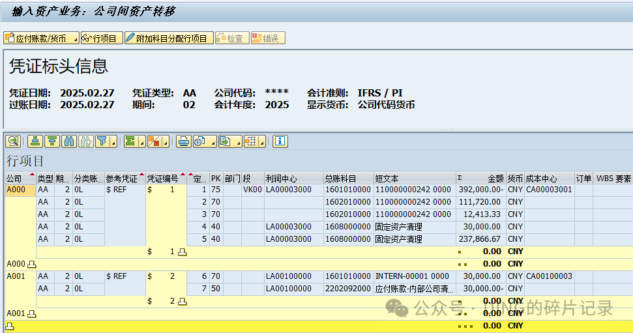Click profit center LA00003000 in line 1
Viewport: 633px width, 333px height.
293,190
